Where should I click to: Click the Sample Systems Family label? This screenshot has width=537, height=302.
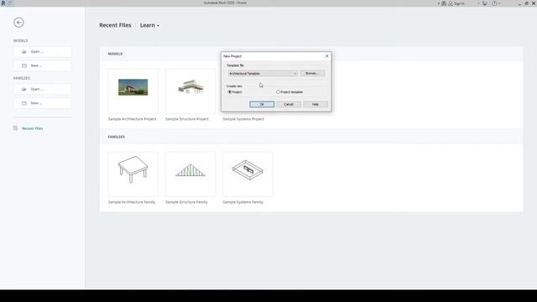[242, 202]
